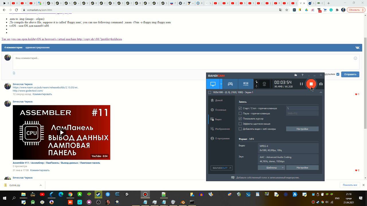Enable Эффекты щелчков мыши checkbox
The height and width of the screenshot is (206, 367).
tap(240, 124)
